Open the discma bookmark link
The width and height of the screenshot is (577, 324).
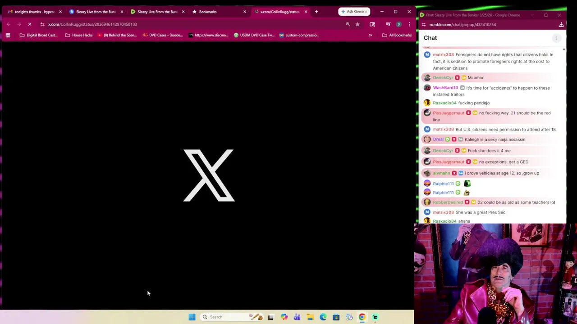click(208, 35)
